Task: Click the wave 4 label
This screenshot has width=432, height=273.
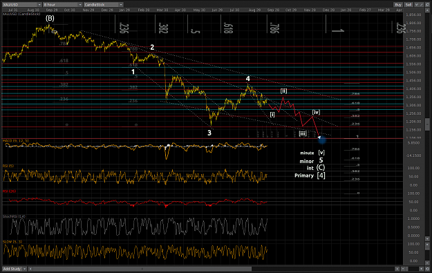Action: [x=247, y=79]
